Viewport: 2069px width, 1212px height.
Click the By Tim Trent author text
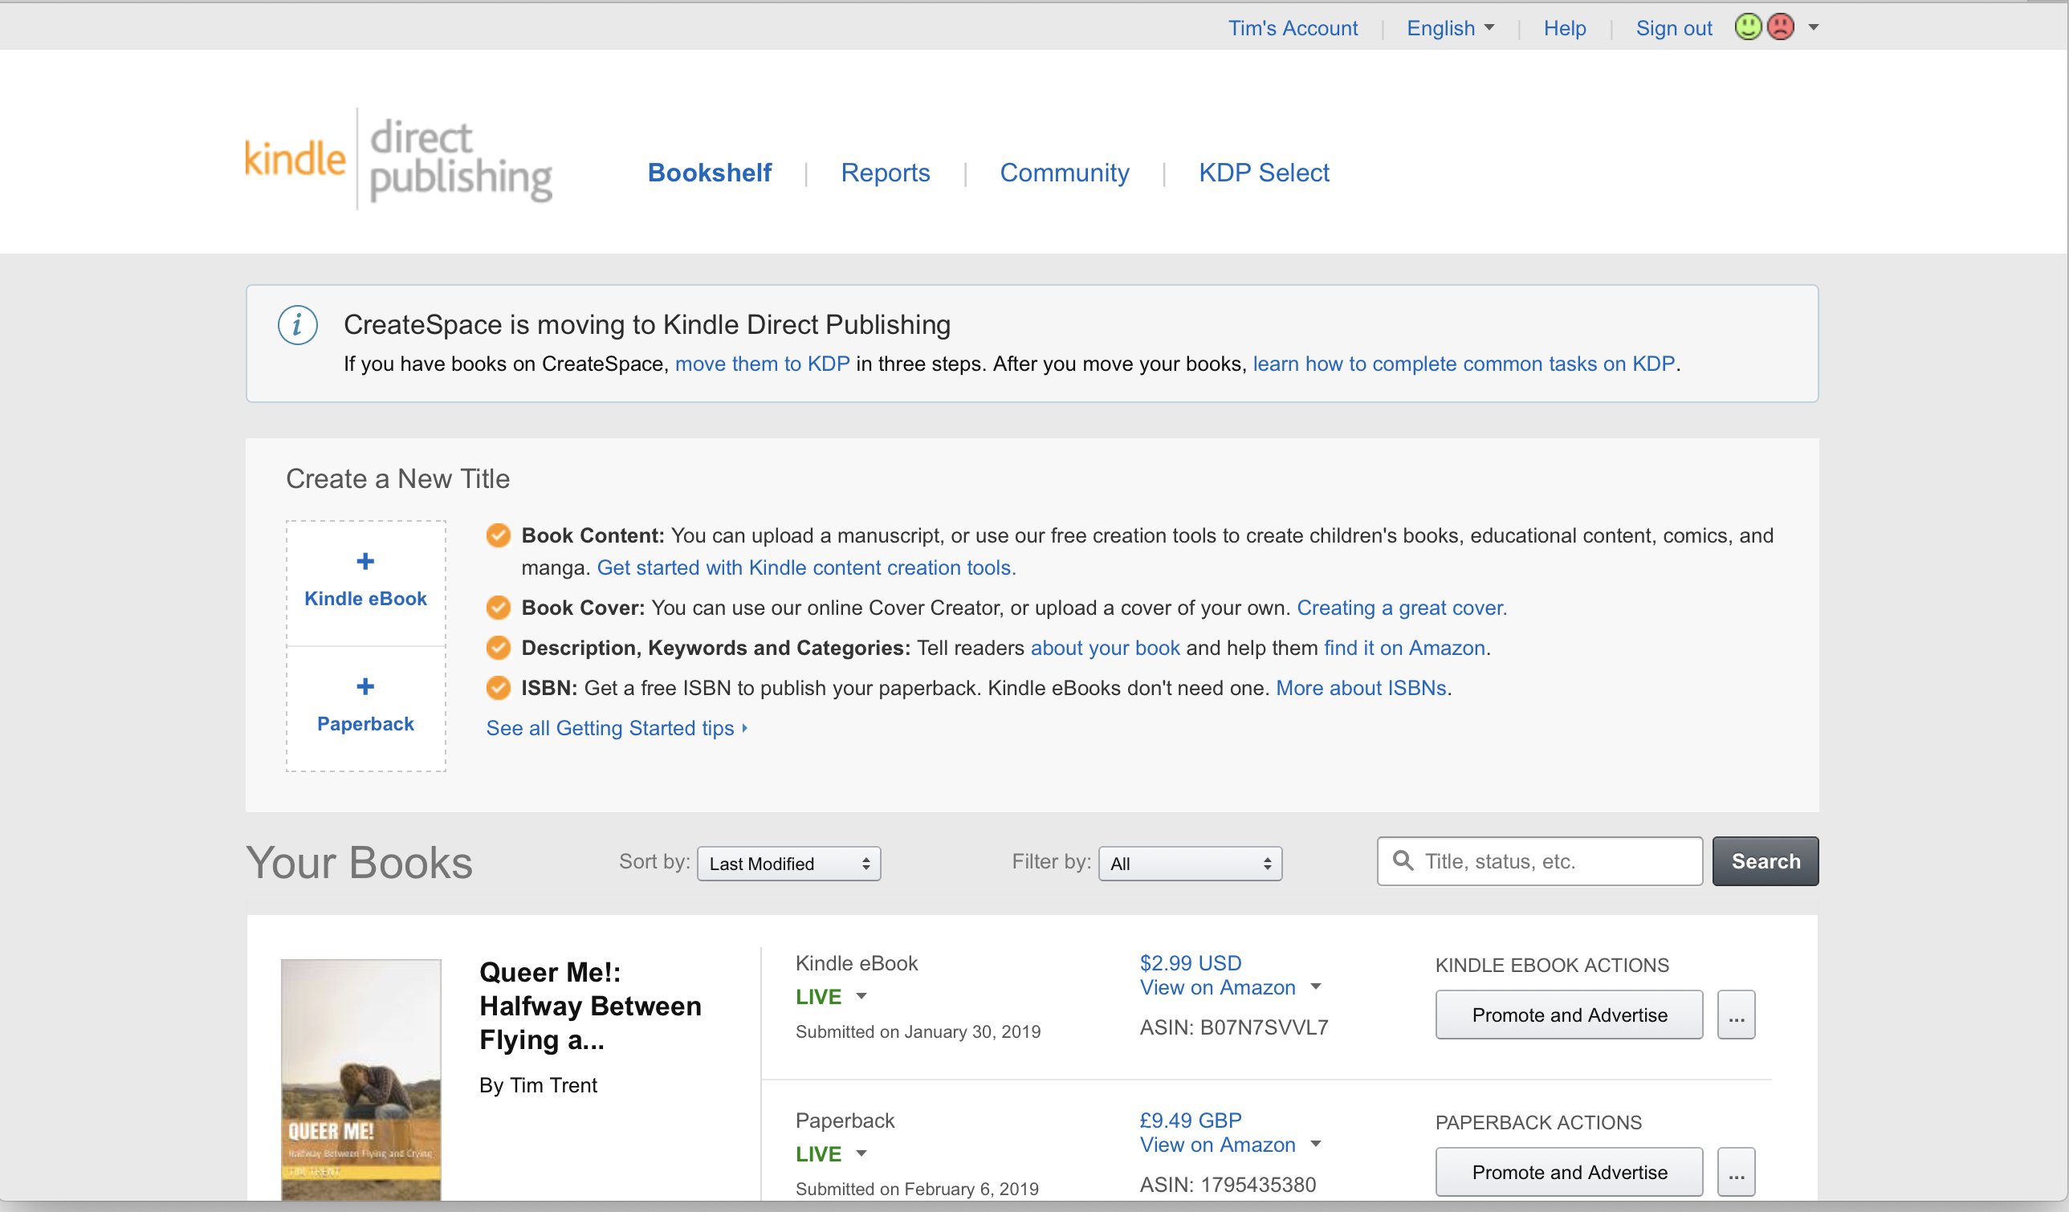coord(538,1085)
